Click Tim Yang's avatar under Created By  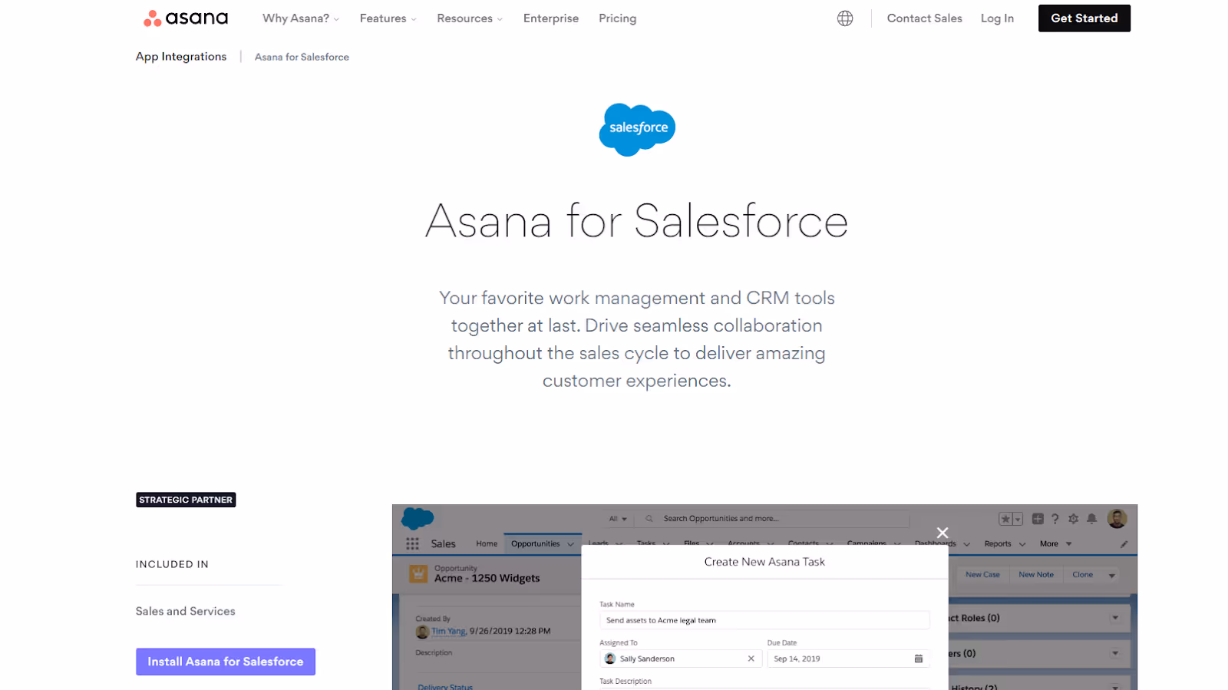pos(422,632)
